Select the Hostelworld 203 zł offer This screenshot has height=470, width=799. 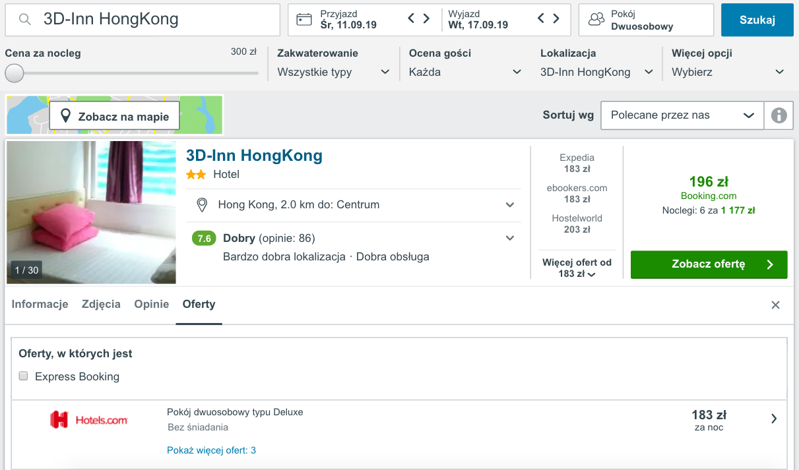[x=577, y=224]
